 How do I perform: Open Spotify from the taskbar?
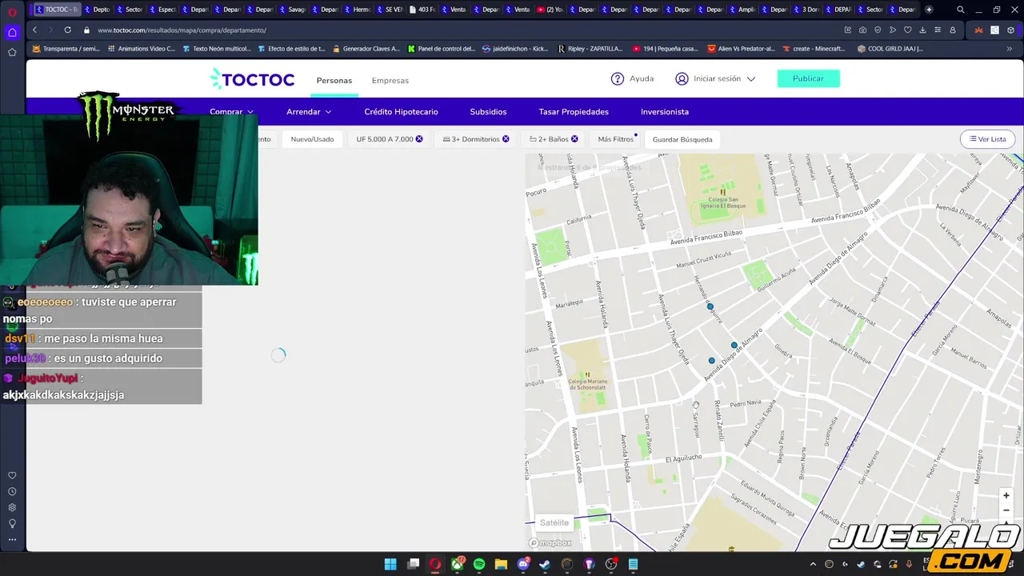point(479,564)
